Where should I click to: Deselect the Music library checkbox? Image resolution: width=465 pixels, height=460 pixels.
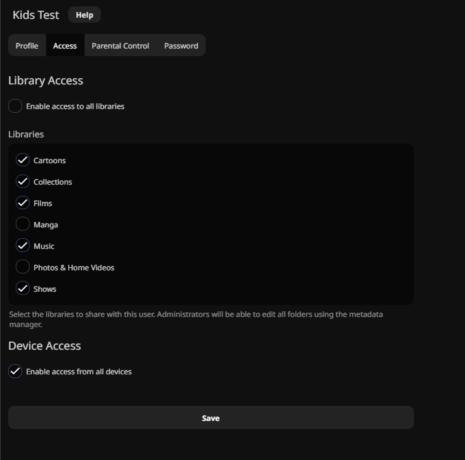[23, 246]
